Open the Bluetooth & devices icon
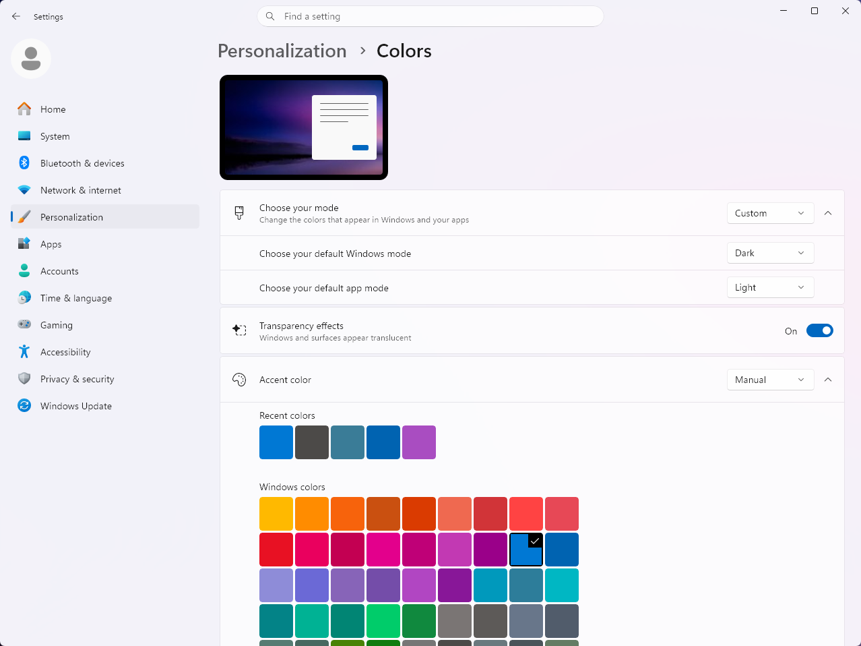861x646 pixels. pos(24,163)
